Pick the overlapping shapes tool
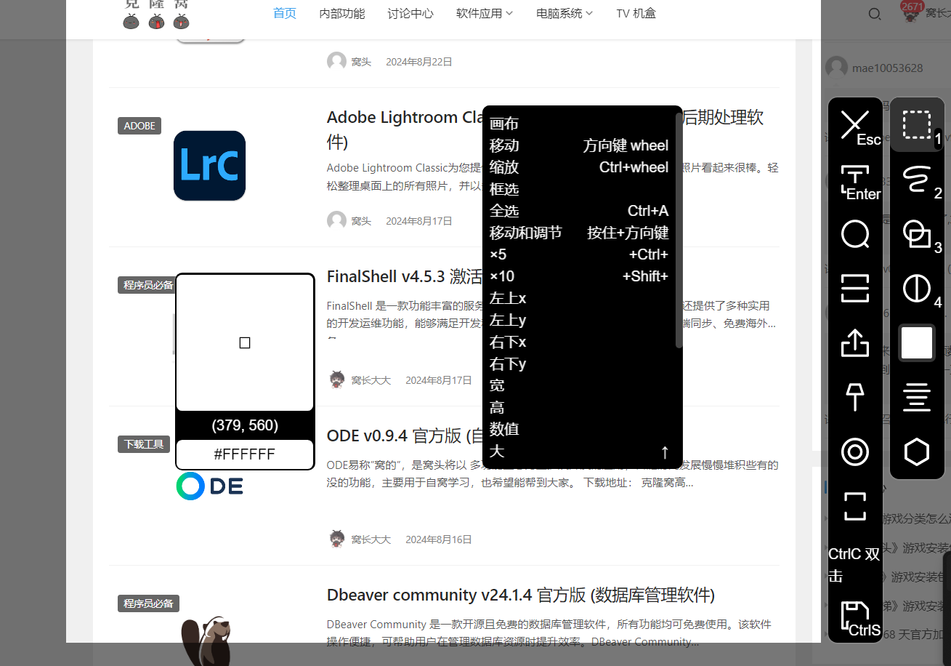The width and height of the screenshot is (951, 666). (x=917, y=234)
